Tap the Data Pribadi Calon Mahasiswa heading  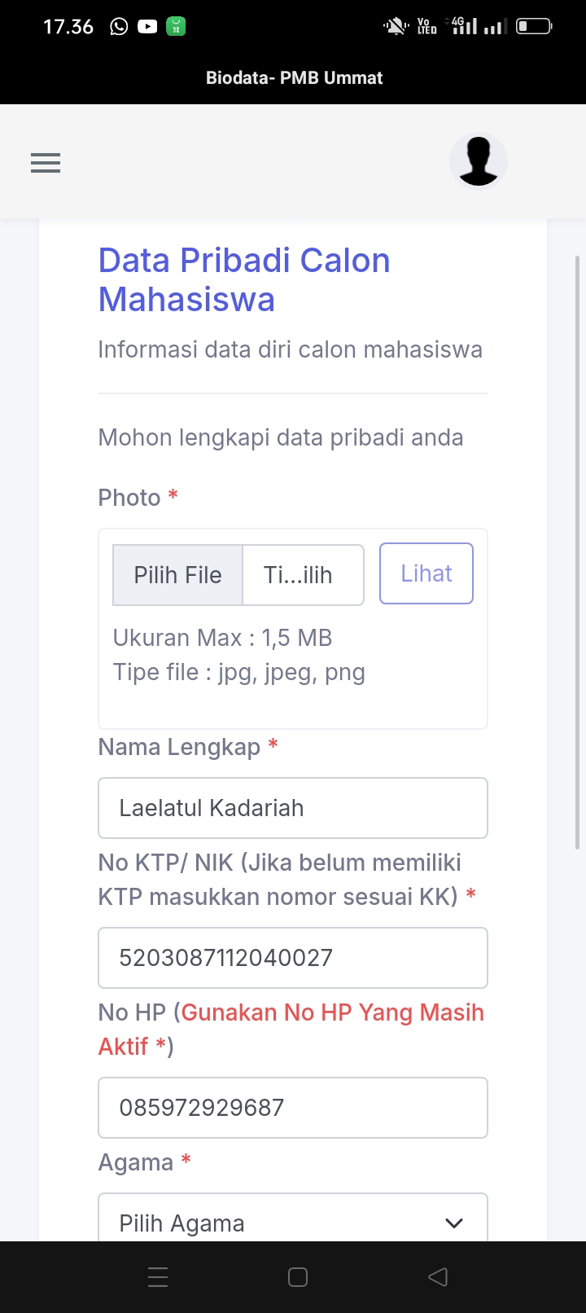[244, 279]
